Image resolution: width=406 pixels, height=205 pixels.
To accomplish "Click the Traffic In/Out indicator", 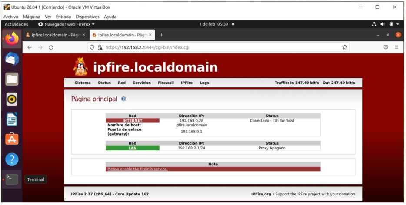I will click(315, 83).
